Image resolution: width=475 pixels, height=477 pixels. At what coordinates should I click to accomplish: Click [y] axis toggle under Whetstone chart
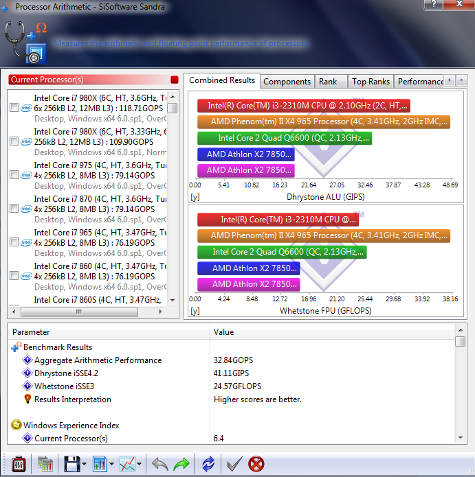[195, 311]
